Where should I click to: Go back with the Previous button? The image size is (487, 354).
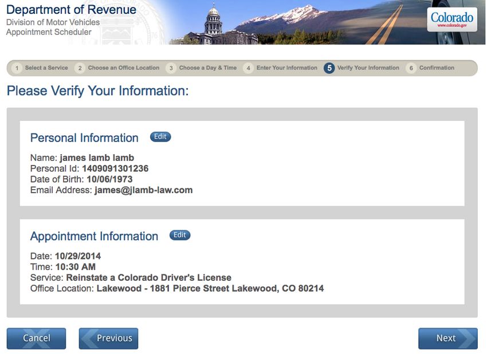click(x=108, y=338)
